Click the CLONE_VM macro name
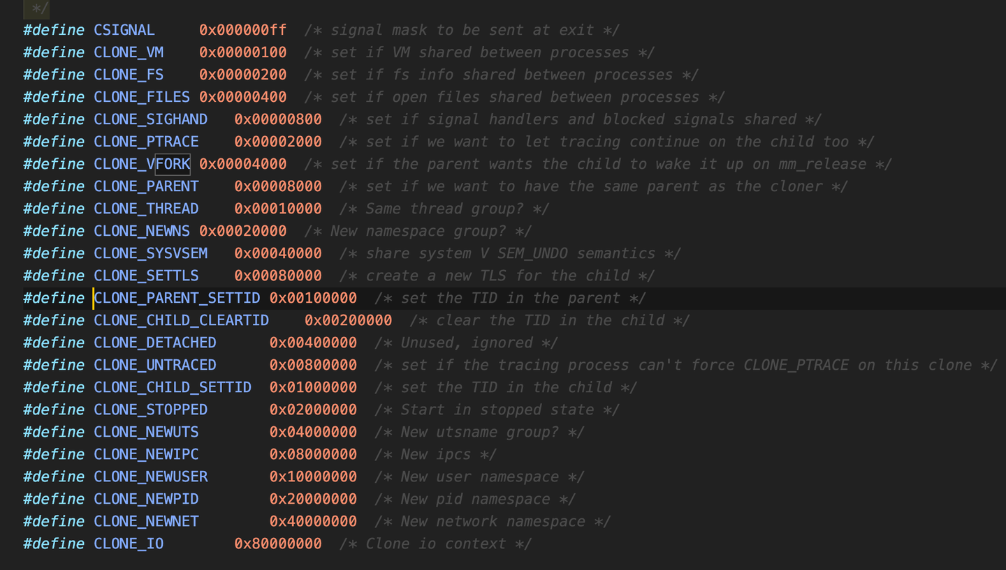Viewport: 1006px width, 570px height. (x=129, y=52)
